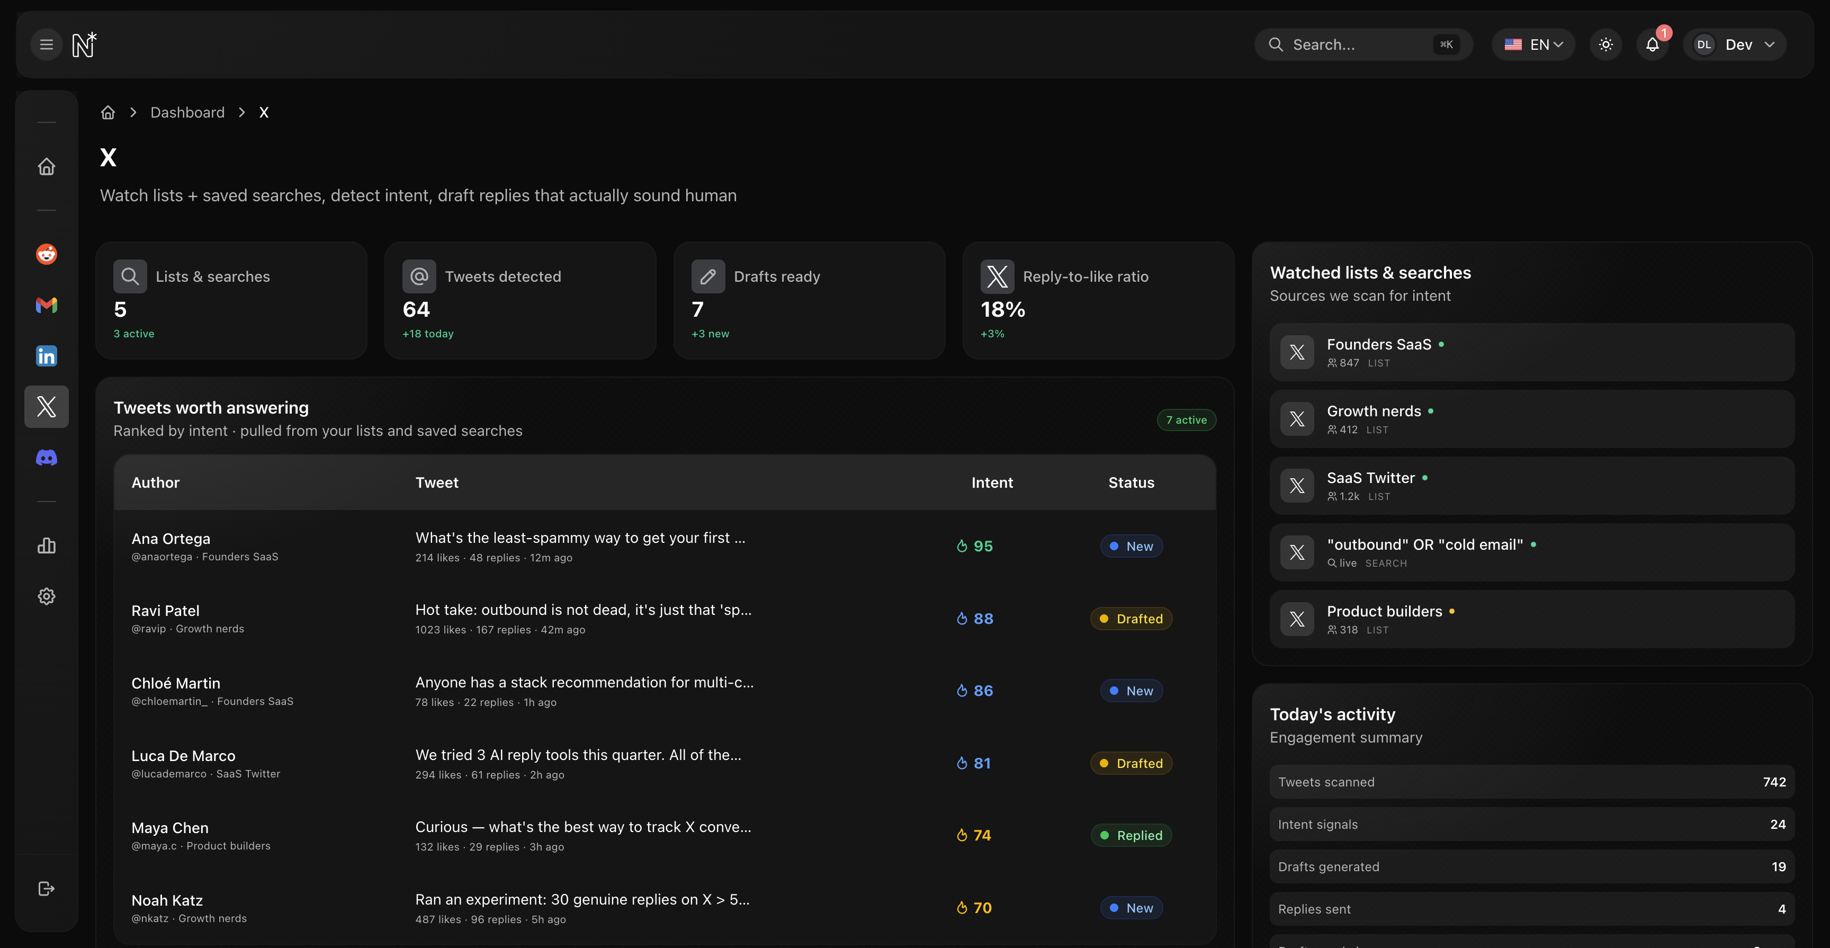Select the Discord icon in the sidebar

click(46, 457)
